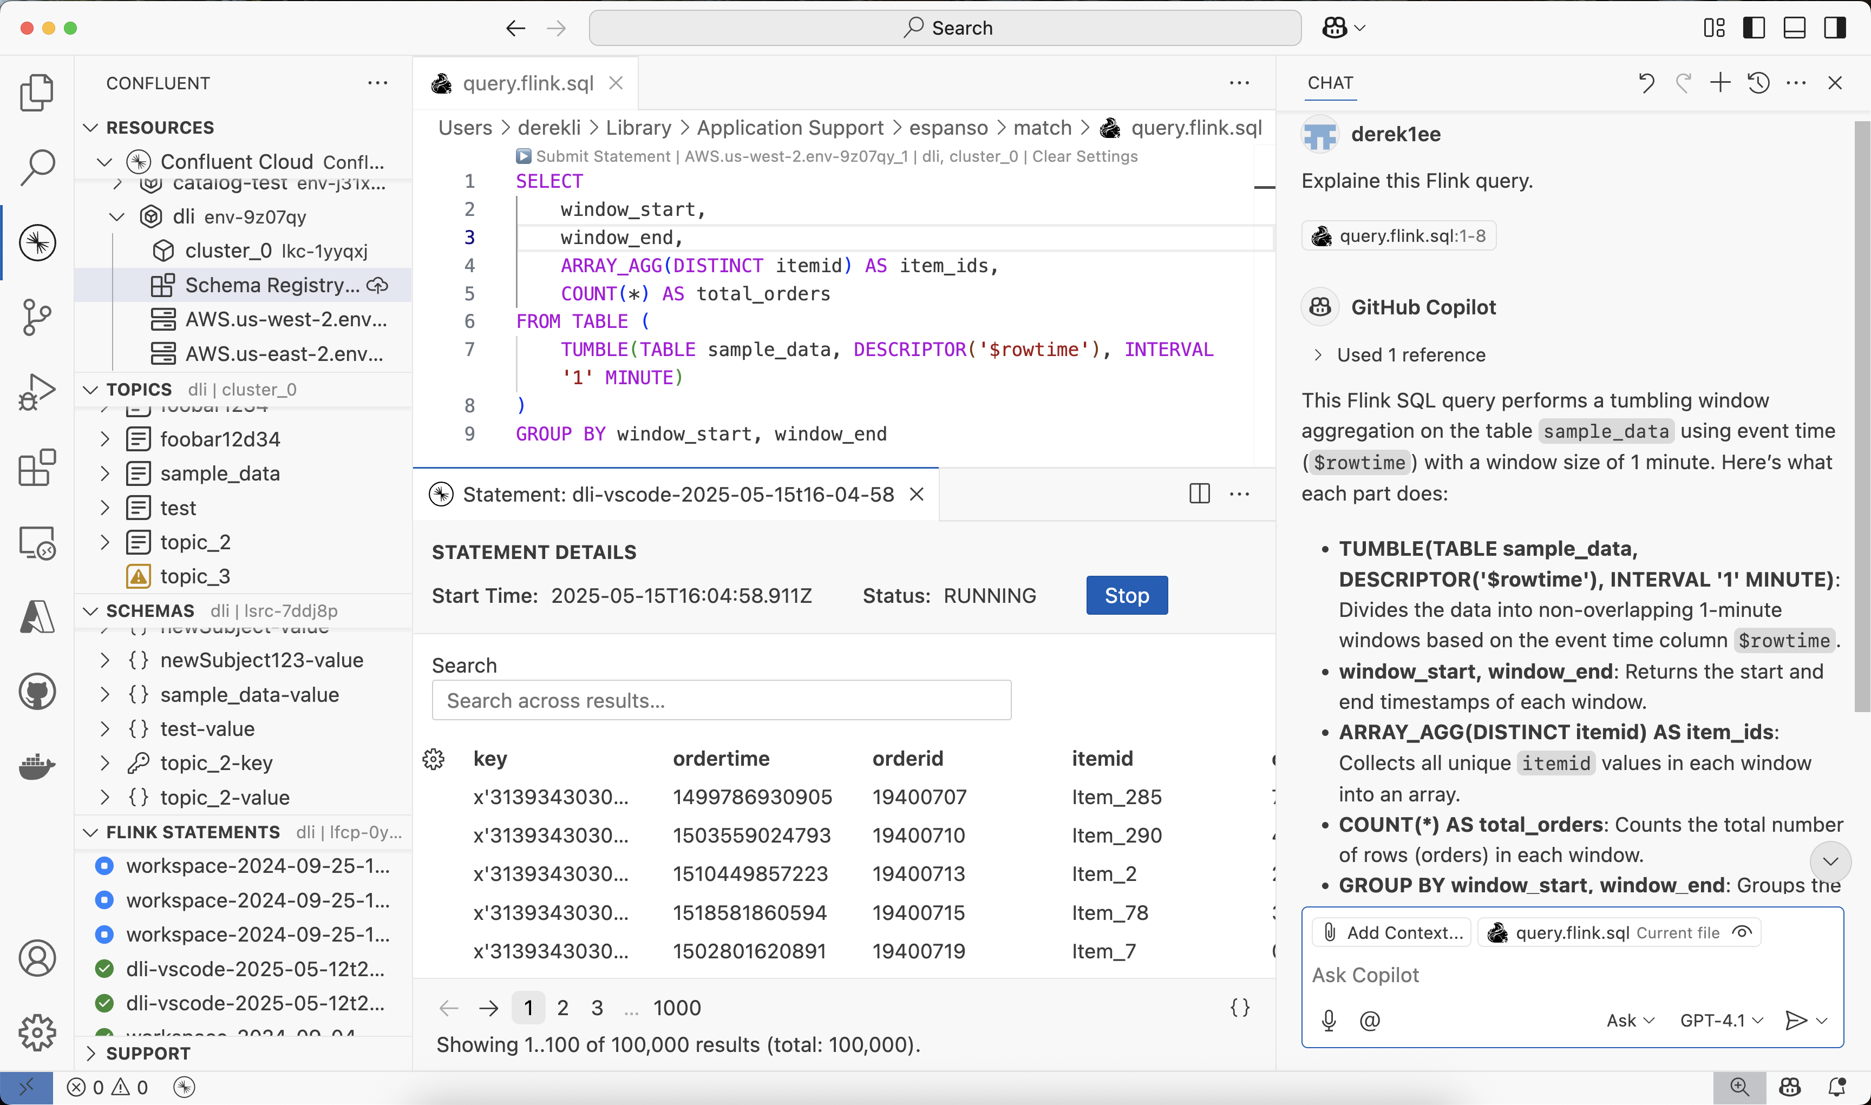
Task: Open chat history icon in Copilot panel
Action: pyautogui.click(x=1758, y=83)
